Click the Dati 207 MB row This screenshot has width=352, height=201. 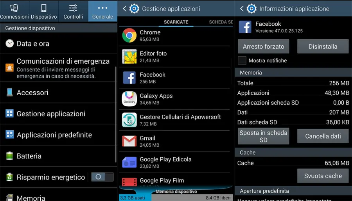293,112
